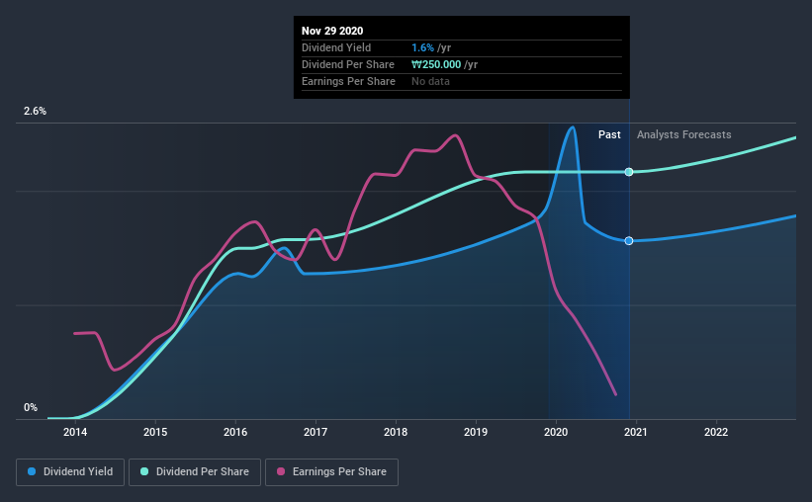This screenshot has width=812, height=502.
Task: Select the blue data point marker on Dividend Yield line
Action: (629, 241)
